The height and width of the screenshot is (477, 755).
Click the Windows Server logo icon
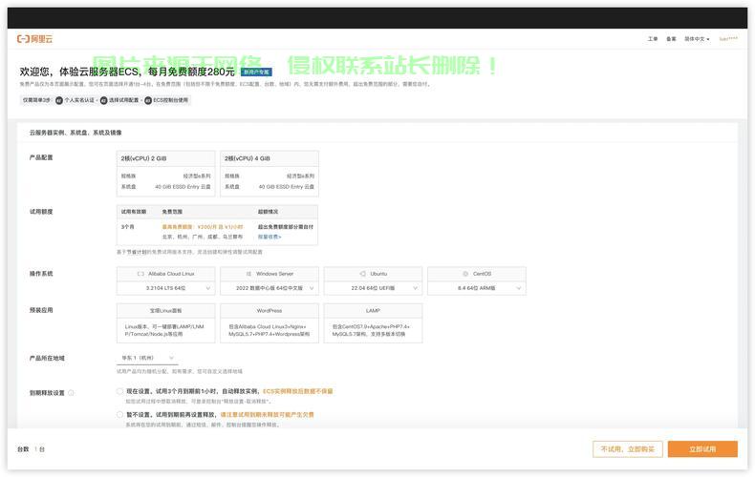coord(248,274)
